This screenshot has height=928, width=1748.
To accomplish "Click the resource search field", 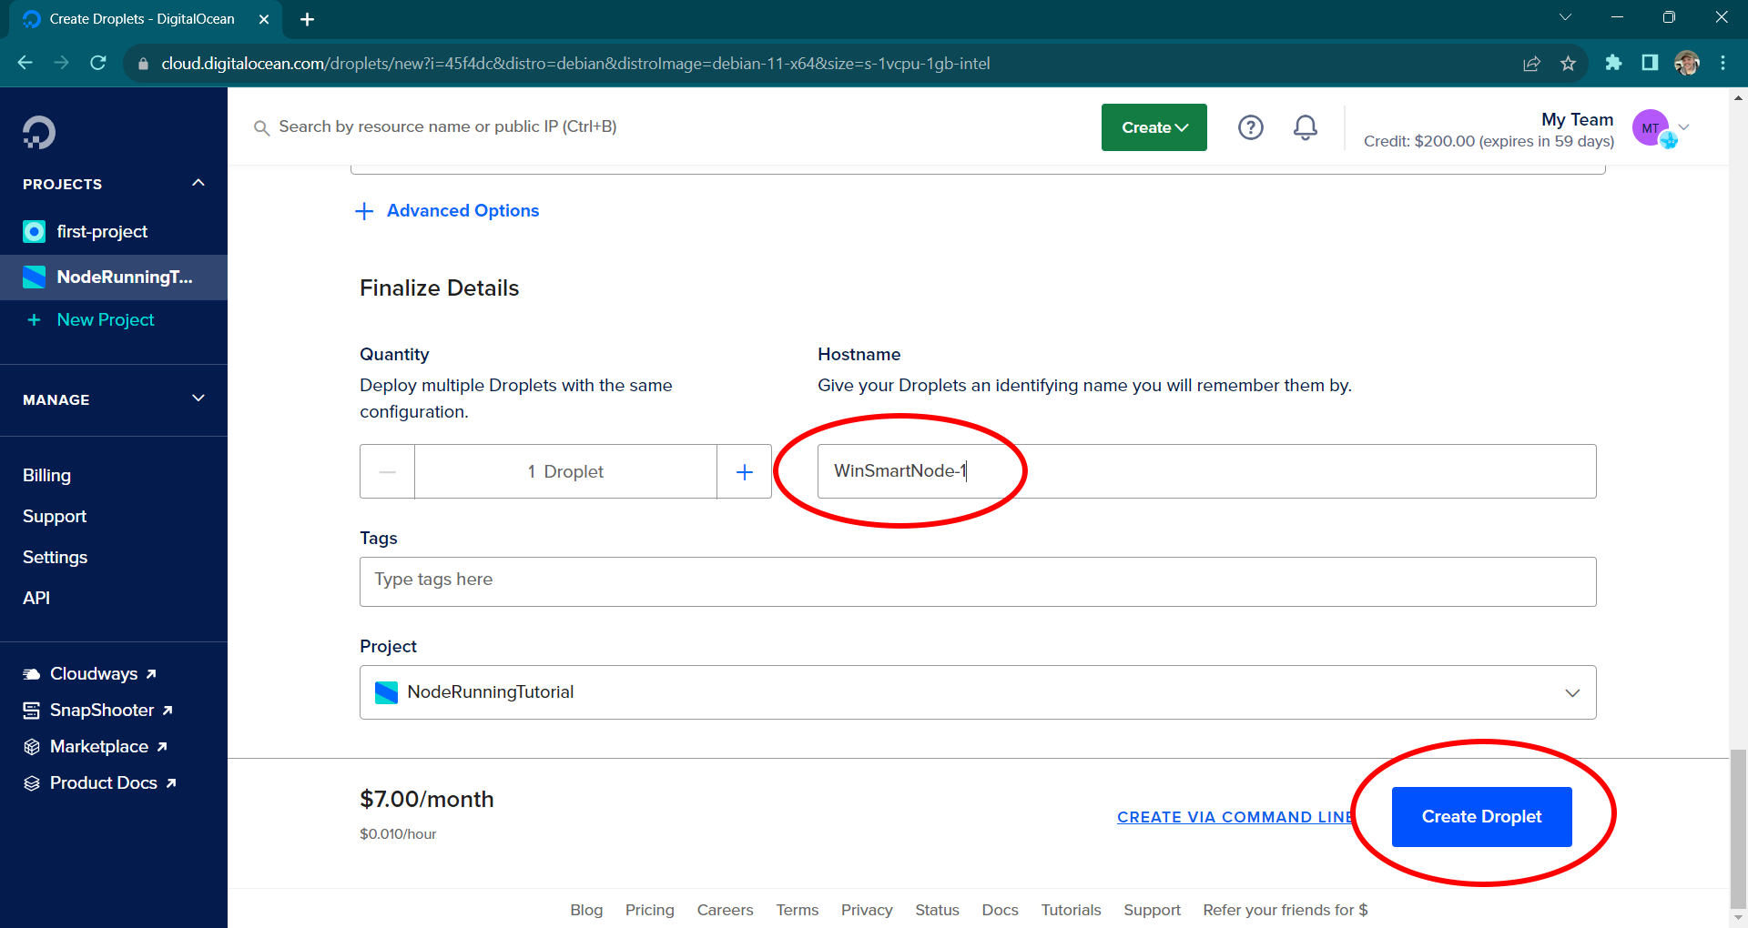I will 447,127.
